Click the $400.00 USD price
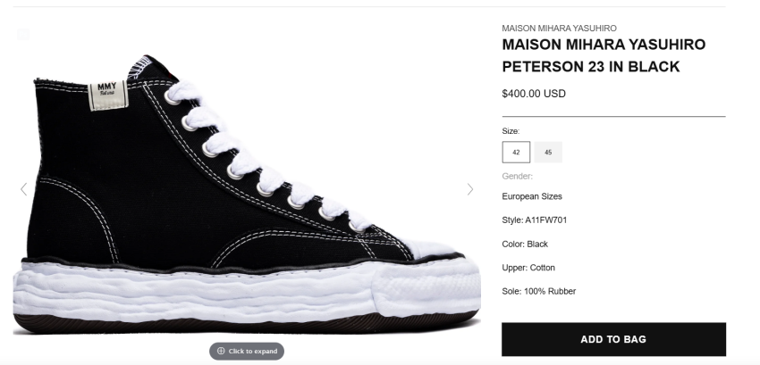Image resolution: width=760 pixels, height=365 pixels. tap(534, 93)
